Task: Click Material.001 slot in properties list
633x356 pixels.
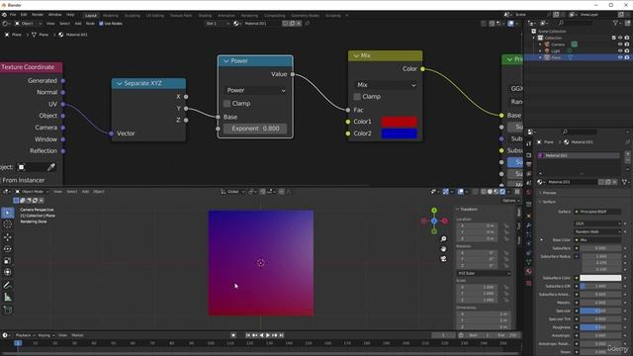Action: pyautogui.click(x=579, y=155)
